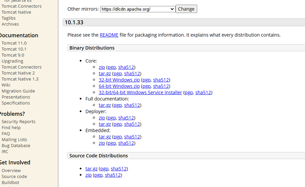The height and width of the screenshot is (187, 305).
Task: Go to Tomcat 10.1 documentation in sidebar
Action: [x=14, y=49]
